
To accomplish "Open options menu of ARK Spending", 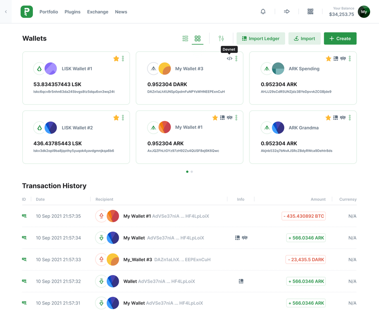I will tap(350, 58).
